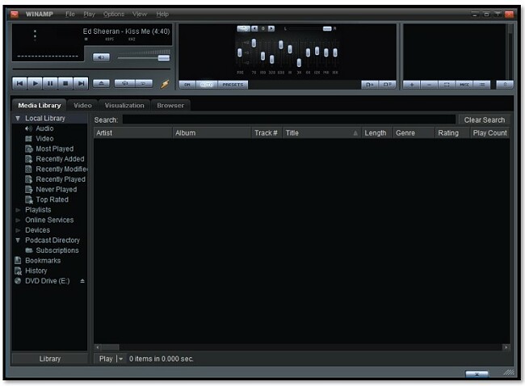Select Audio under Local Library
Viewport: 525px width, 386px height.
[x=44, y=128]
